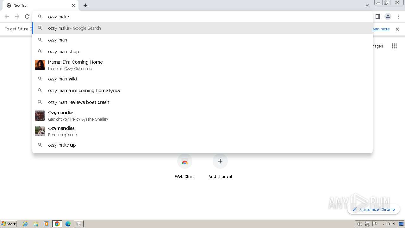Click the Customize Chrome button
Viewport: 405px width, 228px height.
[374, 209]
